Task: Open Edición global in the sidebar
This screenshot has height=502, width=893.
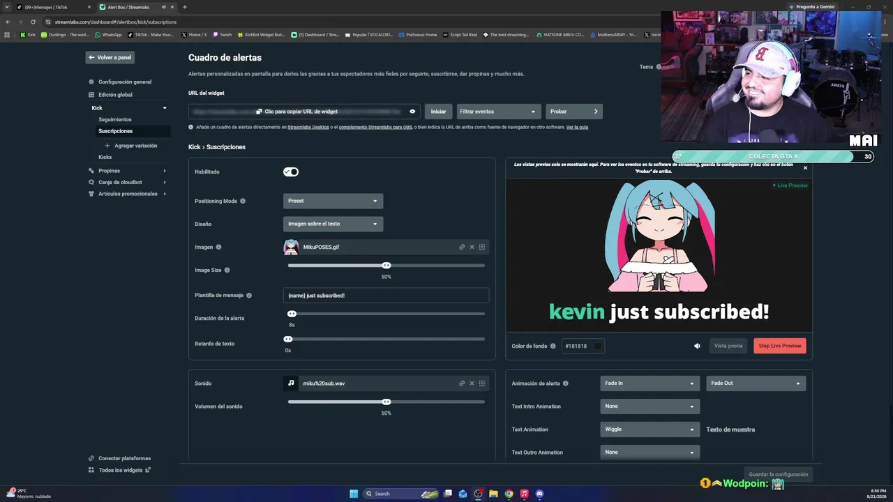Action: click(x=115, y=95)
